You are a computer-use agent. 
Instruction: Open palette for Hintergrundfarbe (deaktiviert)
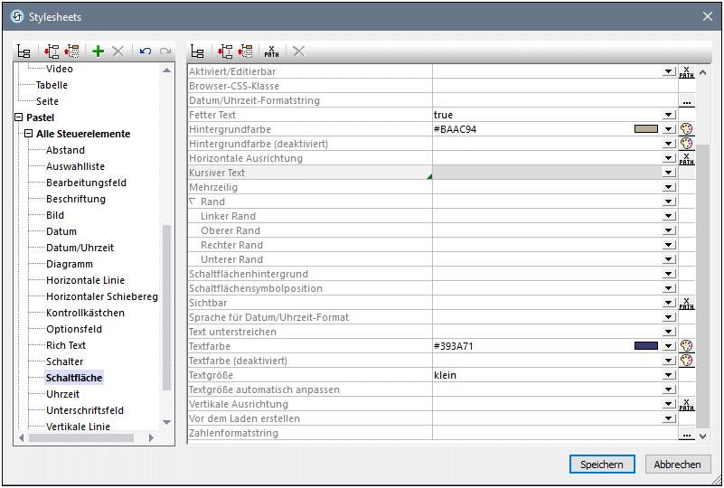(687, 144)
